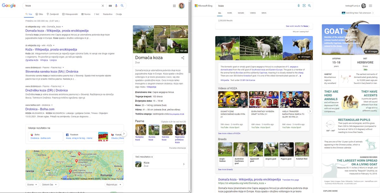Show more images via Več slik
Viewport: 380px width, 193px height.
coord(181,51)
